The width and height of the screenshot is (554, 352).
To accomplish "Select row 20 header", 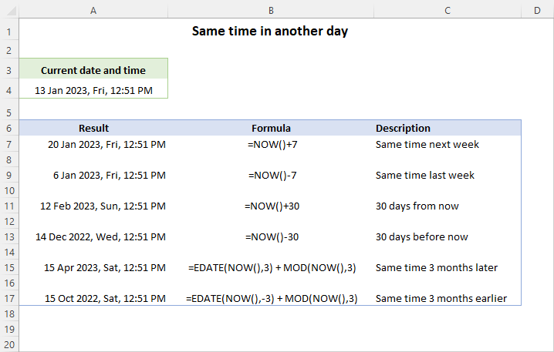I will [x=9, y=344].
